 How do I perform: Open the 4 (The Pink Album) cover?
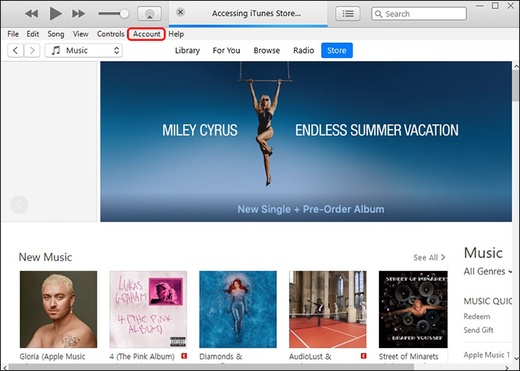pos(149,309)
